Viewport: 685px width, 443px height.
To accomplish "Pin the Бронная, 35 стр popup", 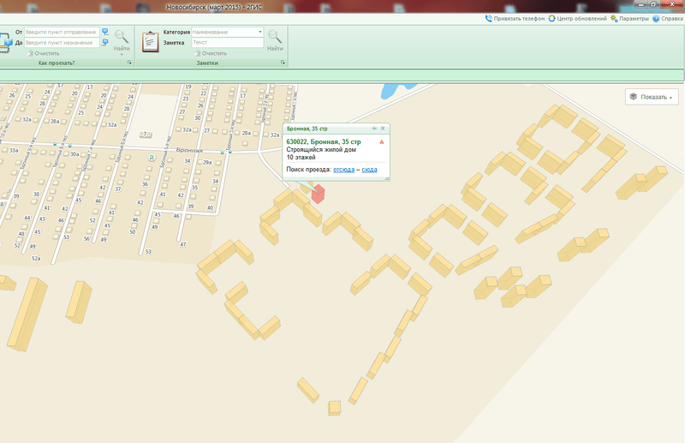I will pos(374,129).
